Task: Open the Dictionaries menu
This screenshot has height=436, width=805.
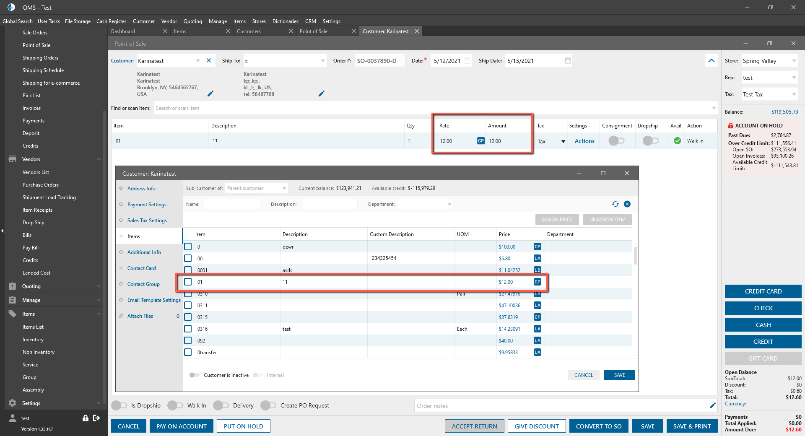Action: tap(285, 21)
